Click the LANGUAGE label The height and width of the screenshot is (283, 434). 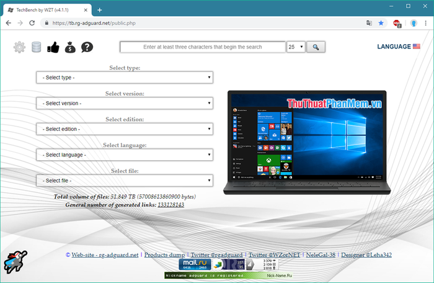[394, 47]
